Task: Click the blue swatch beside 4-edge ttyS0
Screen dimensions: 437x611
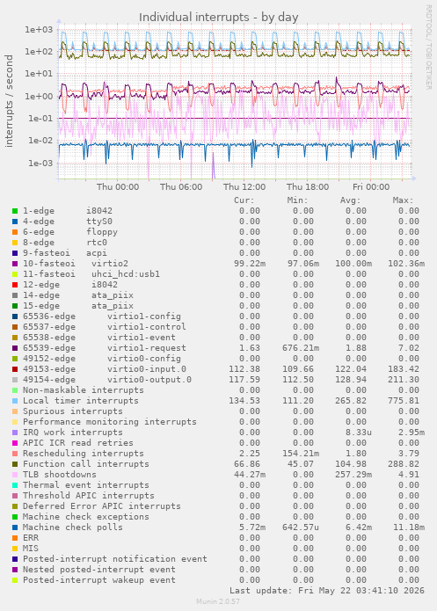Action: (15, 222)
